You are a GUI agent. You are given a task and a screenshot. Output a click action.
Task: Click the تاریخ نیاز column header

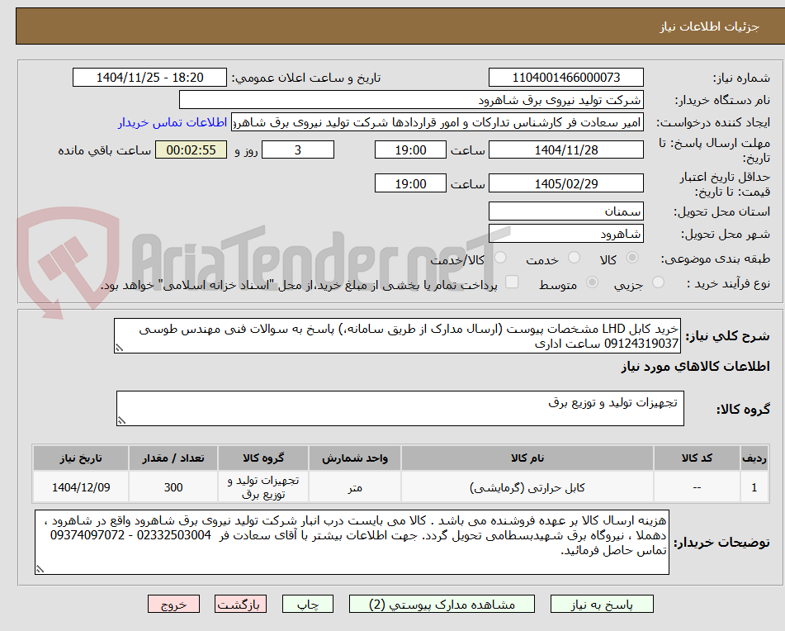[81, 458]
